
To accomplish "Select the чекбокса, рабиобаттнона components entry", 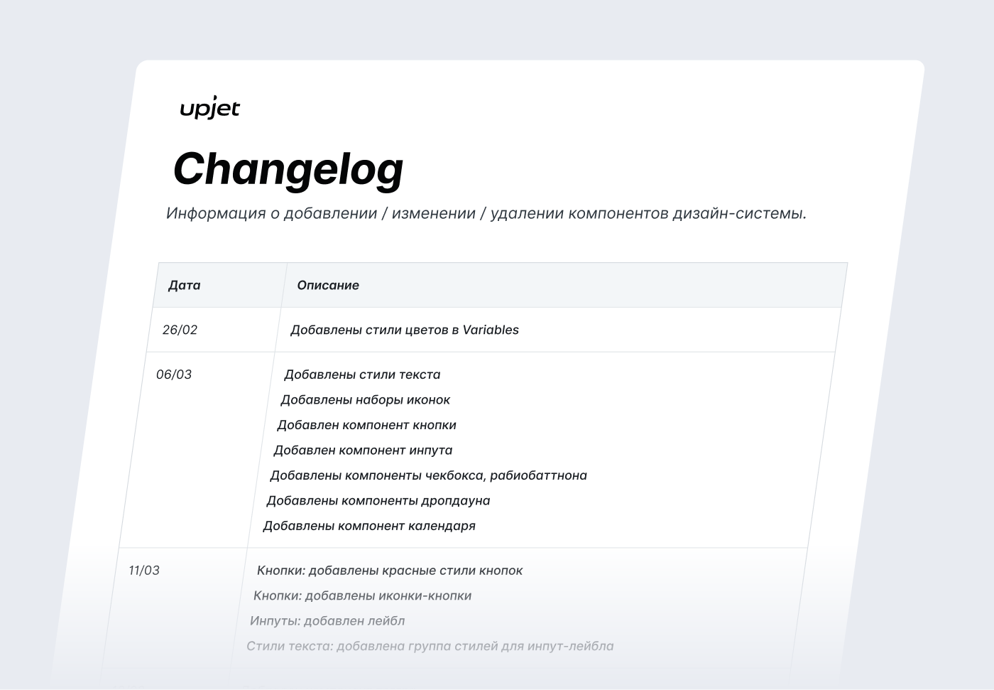I will (x=428, y=475).
